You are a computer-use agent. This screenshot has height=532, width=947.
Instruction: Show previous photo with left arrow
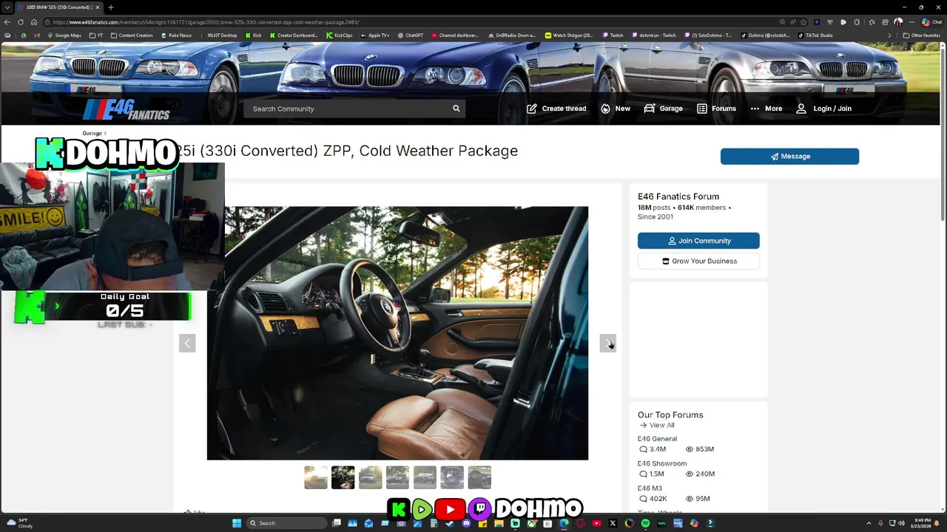click(x=187, y=343)
